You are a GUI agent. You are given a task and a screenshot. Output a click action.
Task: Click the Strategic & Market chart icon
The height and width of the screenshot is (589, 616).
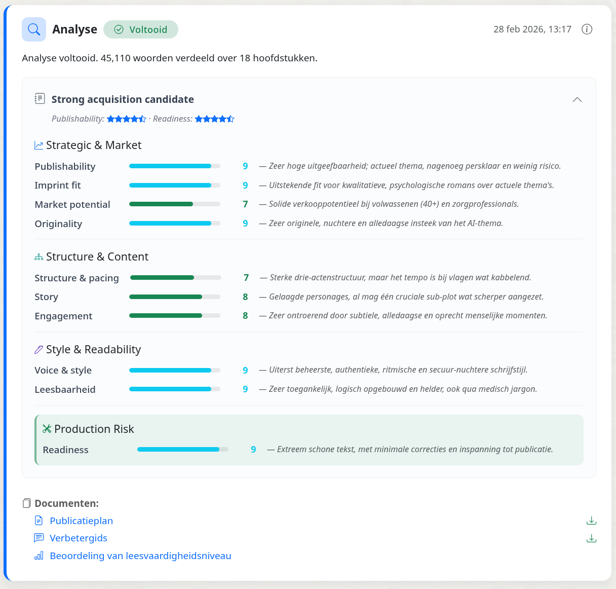click(39, 145)
